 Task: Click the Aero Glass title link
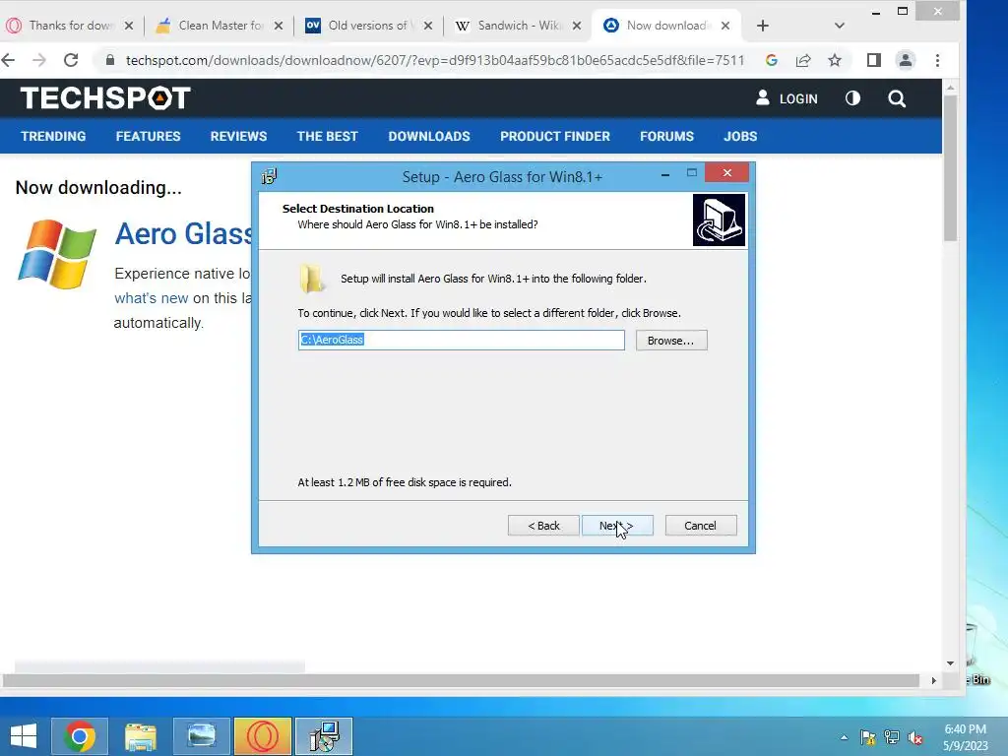click(183, 234)
